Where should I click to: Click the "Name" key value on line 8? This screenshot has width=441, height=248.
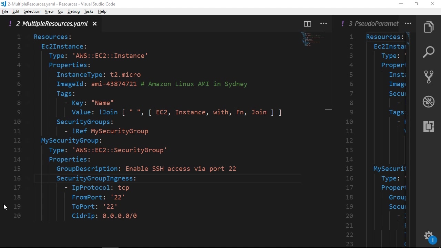pyautogui.click(x=103, y=103)
